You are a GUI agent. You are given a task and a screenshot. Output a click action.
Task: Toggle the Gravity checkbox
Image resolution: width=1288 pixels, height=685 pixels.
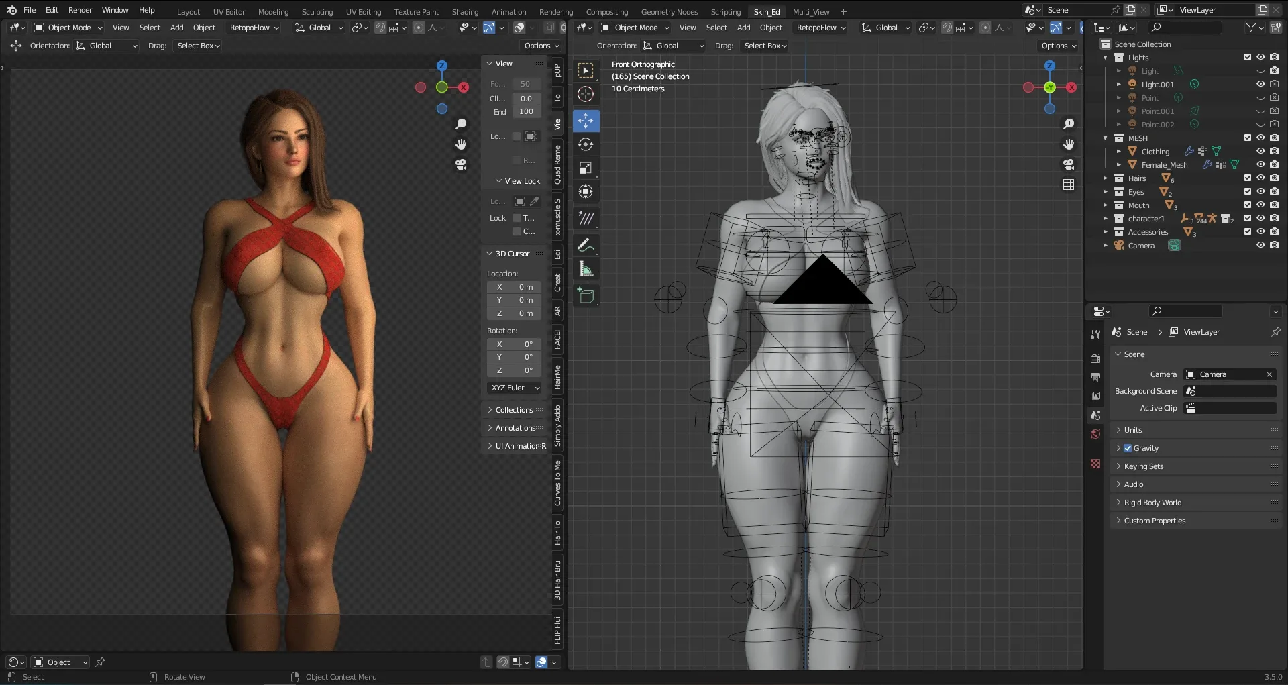click(1128, 448)
